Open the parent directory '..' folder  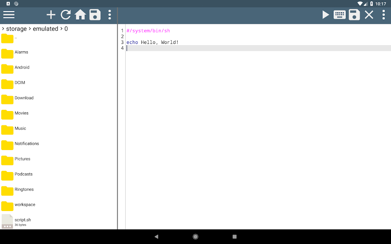tap(59, 38)
